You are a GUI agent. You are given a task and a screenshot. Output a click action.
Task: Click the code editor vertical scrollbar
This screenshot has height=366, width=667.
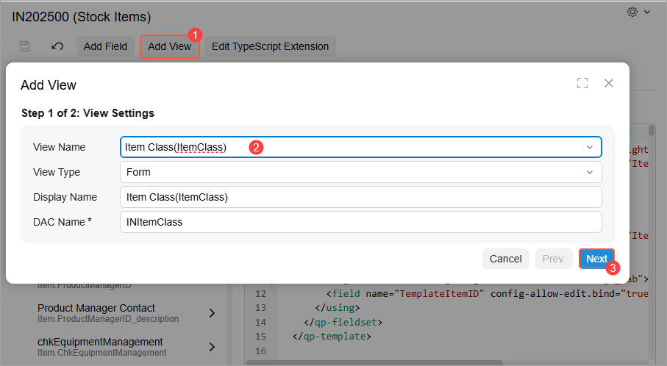[652, 131]
